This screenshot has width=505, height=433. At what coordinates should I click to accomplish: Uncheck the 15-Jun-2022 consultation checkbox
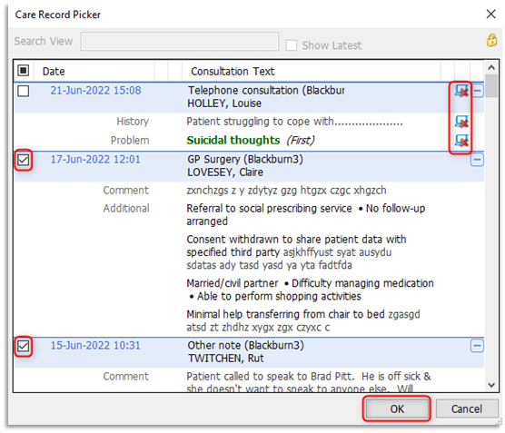24,346
